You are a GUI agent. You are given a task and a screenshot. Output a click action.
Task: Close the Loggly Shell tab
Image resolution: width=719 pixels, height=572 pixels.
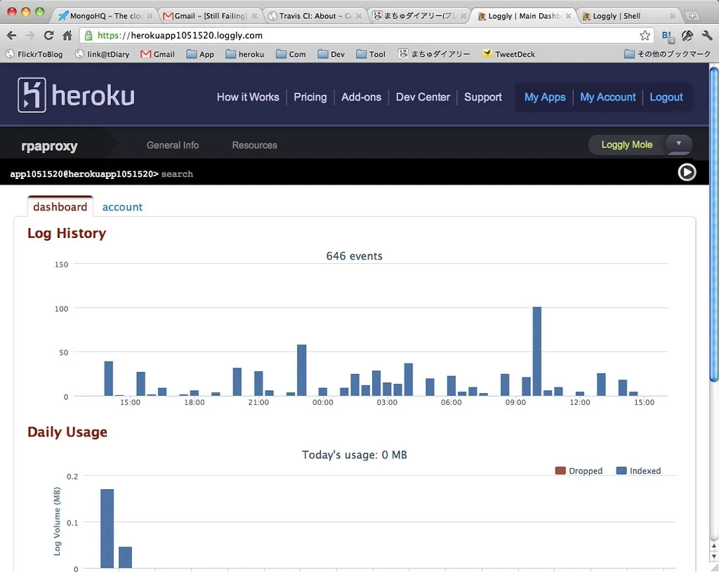673,16
